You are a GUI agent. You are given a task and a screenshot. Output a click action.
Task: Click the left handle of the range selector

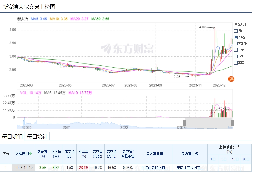(x=185, y=123)
